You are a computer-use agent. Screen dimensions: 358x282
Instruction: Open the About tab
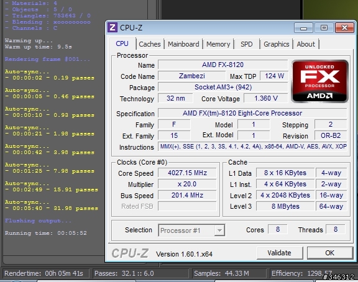point(306,44)
